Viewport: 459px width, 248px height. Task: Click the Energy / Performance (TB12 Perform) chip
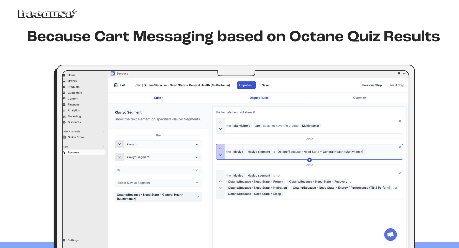[x=341, y=188]
